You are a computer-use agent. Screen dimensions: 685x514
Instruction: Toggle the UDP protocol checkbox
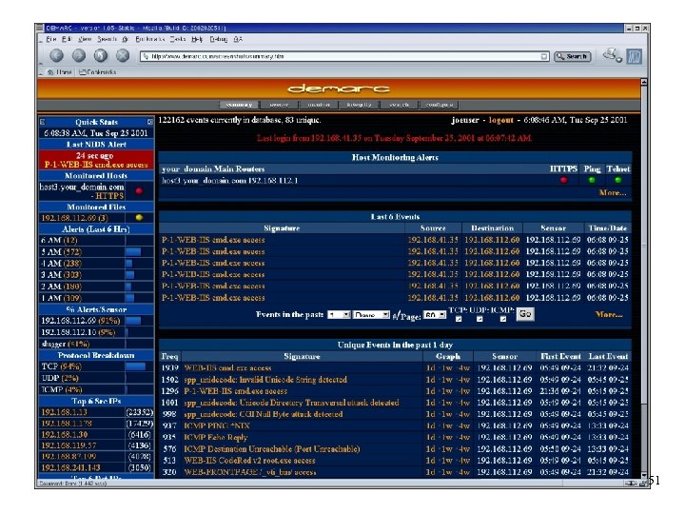click(x=479, y=319)
